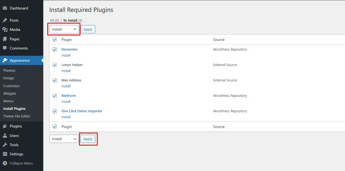Click Elementor's WordPress Repository source text
This screenshot has width=345, height=171.
click(230, 50)
